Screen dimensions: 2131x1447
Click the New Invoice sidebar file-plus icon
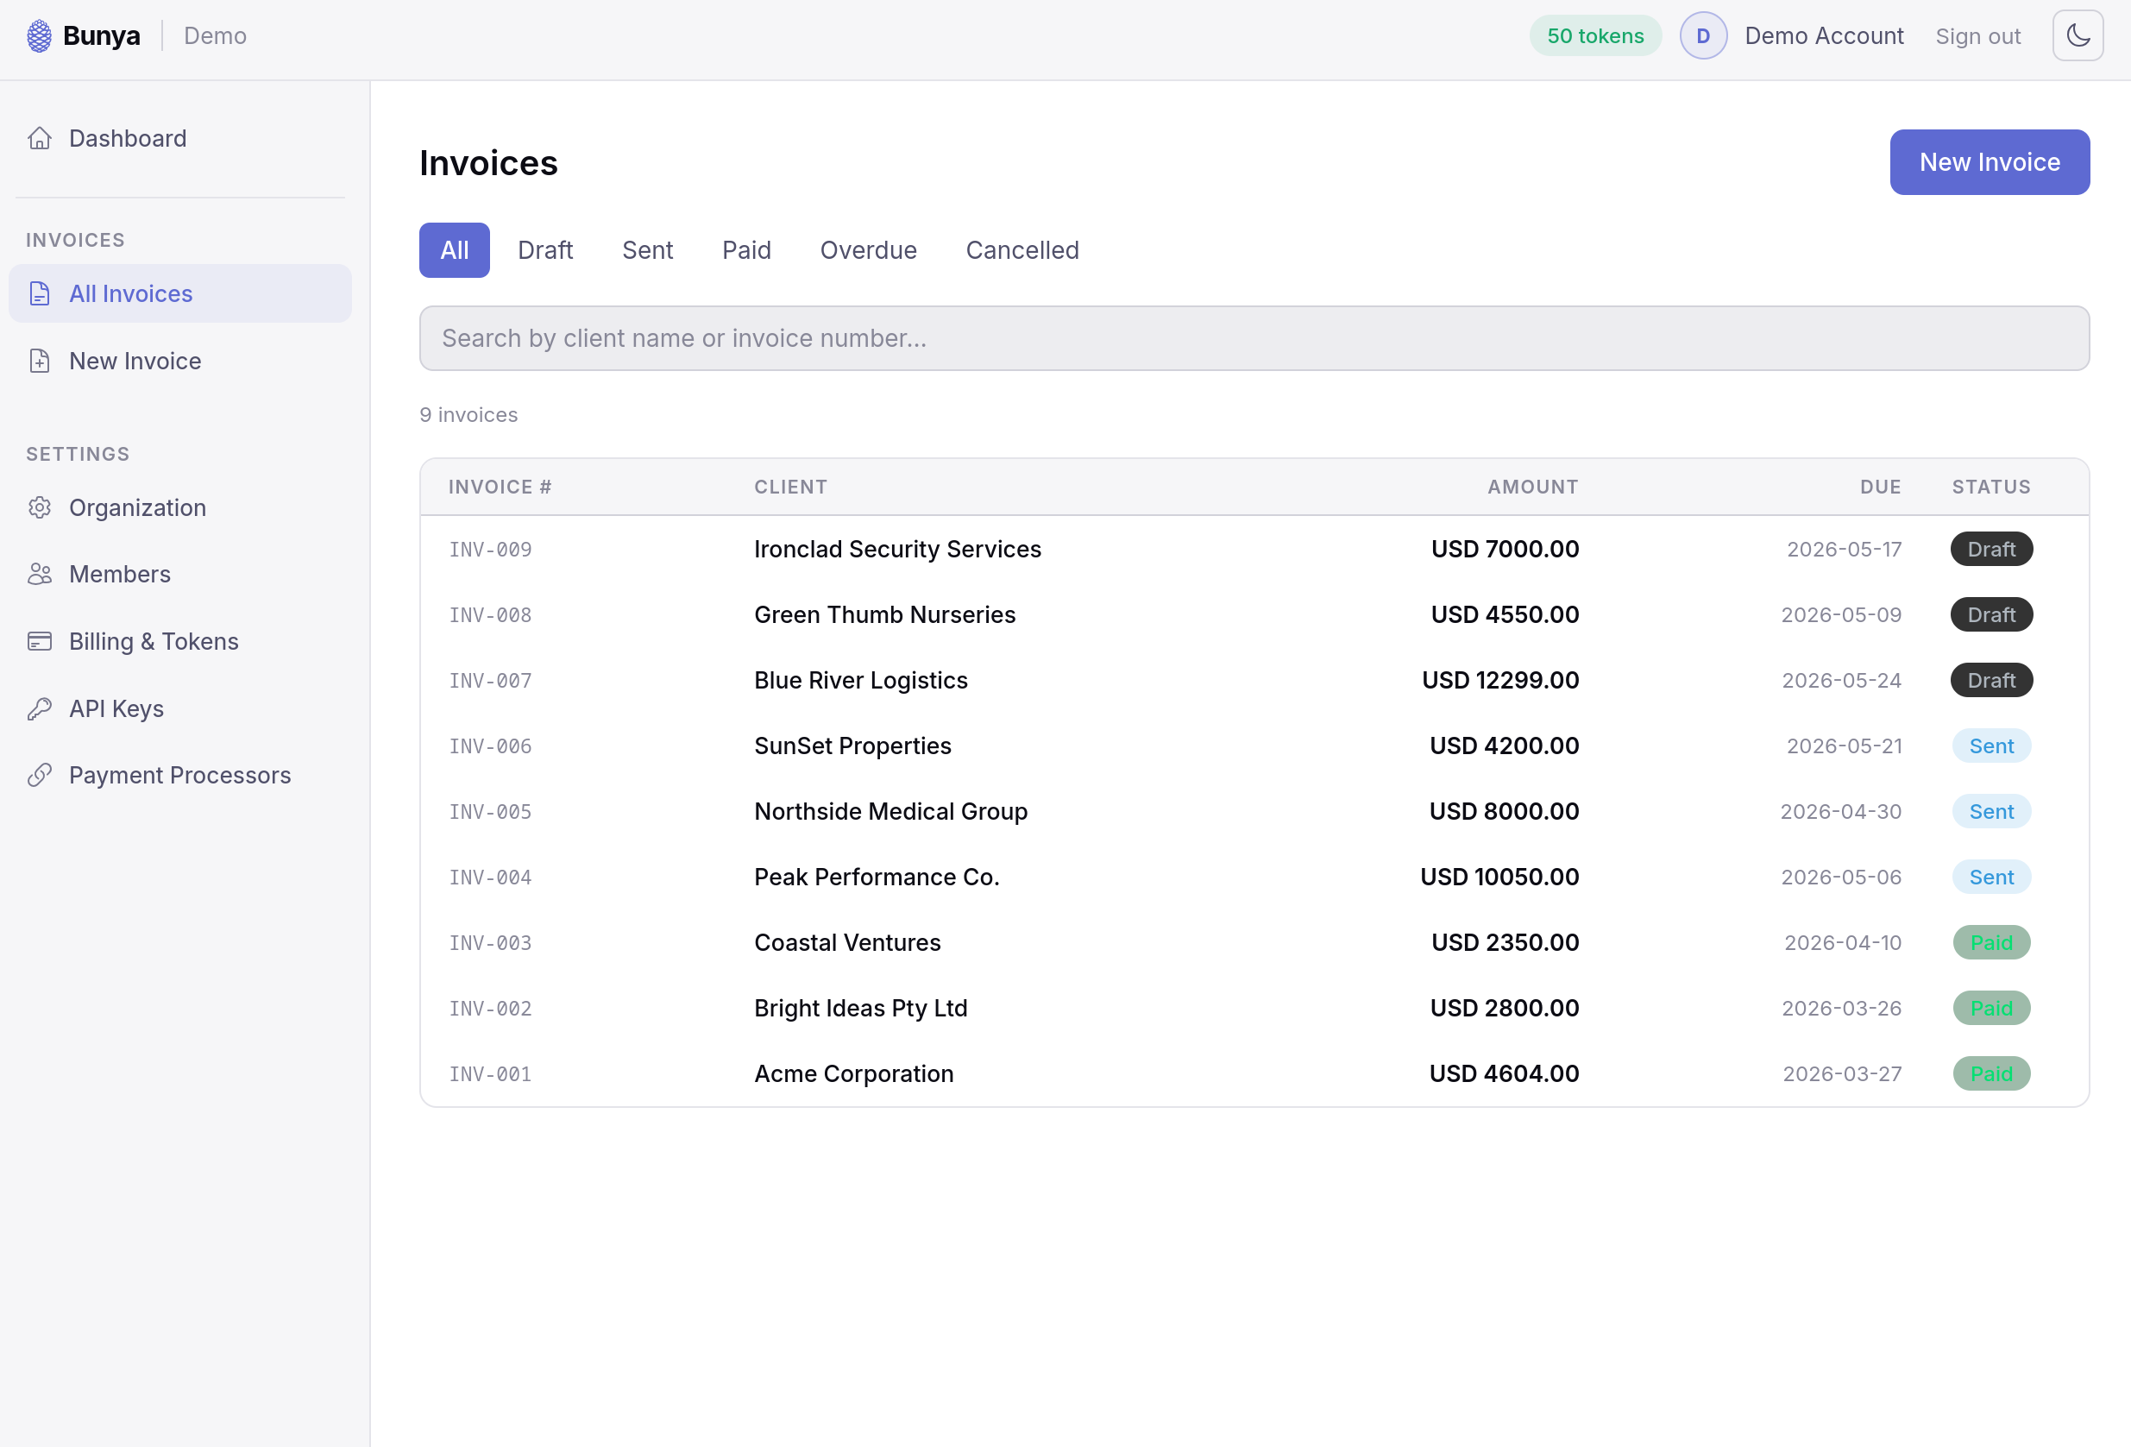point(40,362)
